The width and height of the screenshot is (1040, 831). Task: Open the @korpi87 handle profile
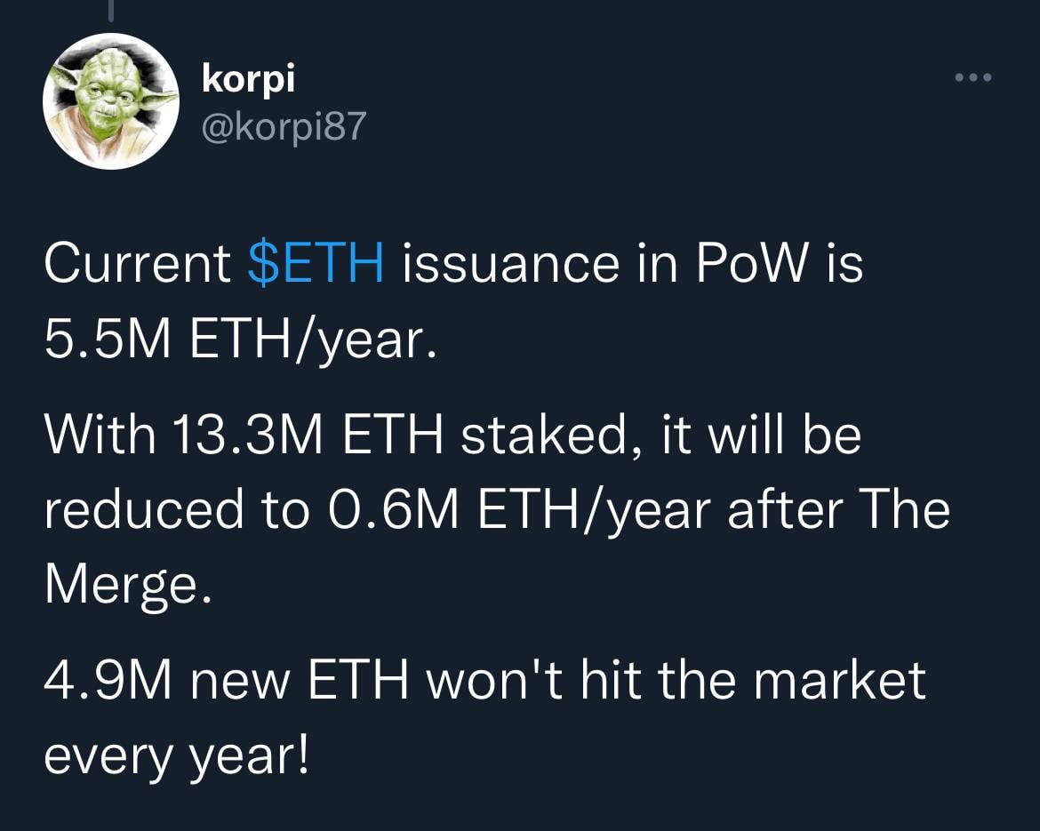tap(284, 125)
